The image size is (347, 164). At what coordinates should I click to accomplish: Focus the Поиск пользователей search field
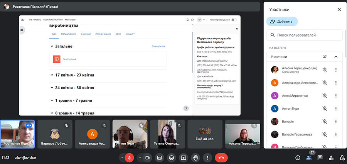tap(304, 35)
